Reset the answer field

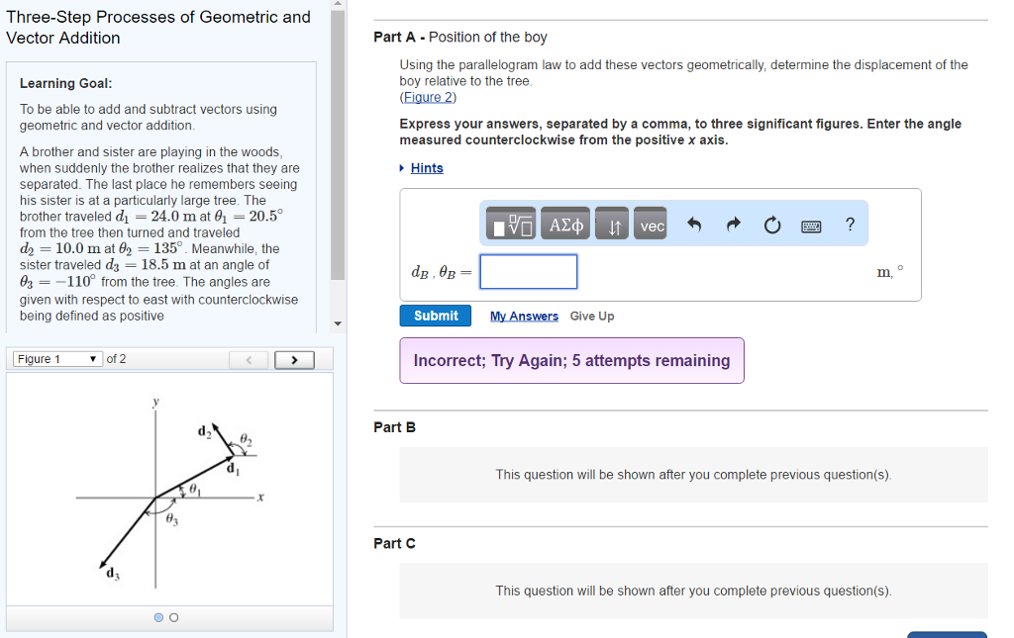pyautogui.click(x=771, y=224)
